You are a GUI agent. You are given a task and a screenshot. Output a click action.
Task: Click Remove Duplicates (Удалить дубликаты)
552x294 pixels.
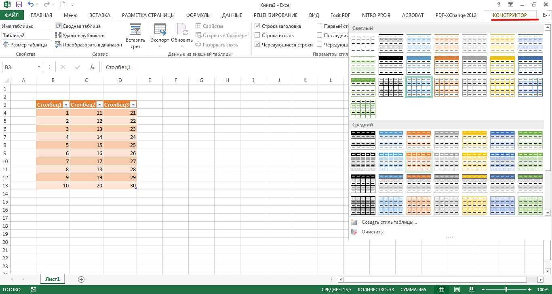point(80,36)
